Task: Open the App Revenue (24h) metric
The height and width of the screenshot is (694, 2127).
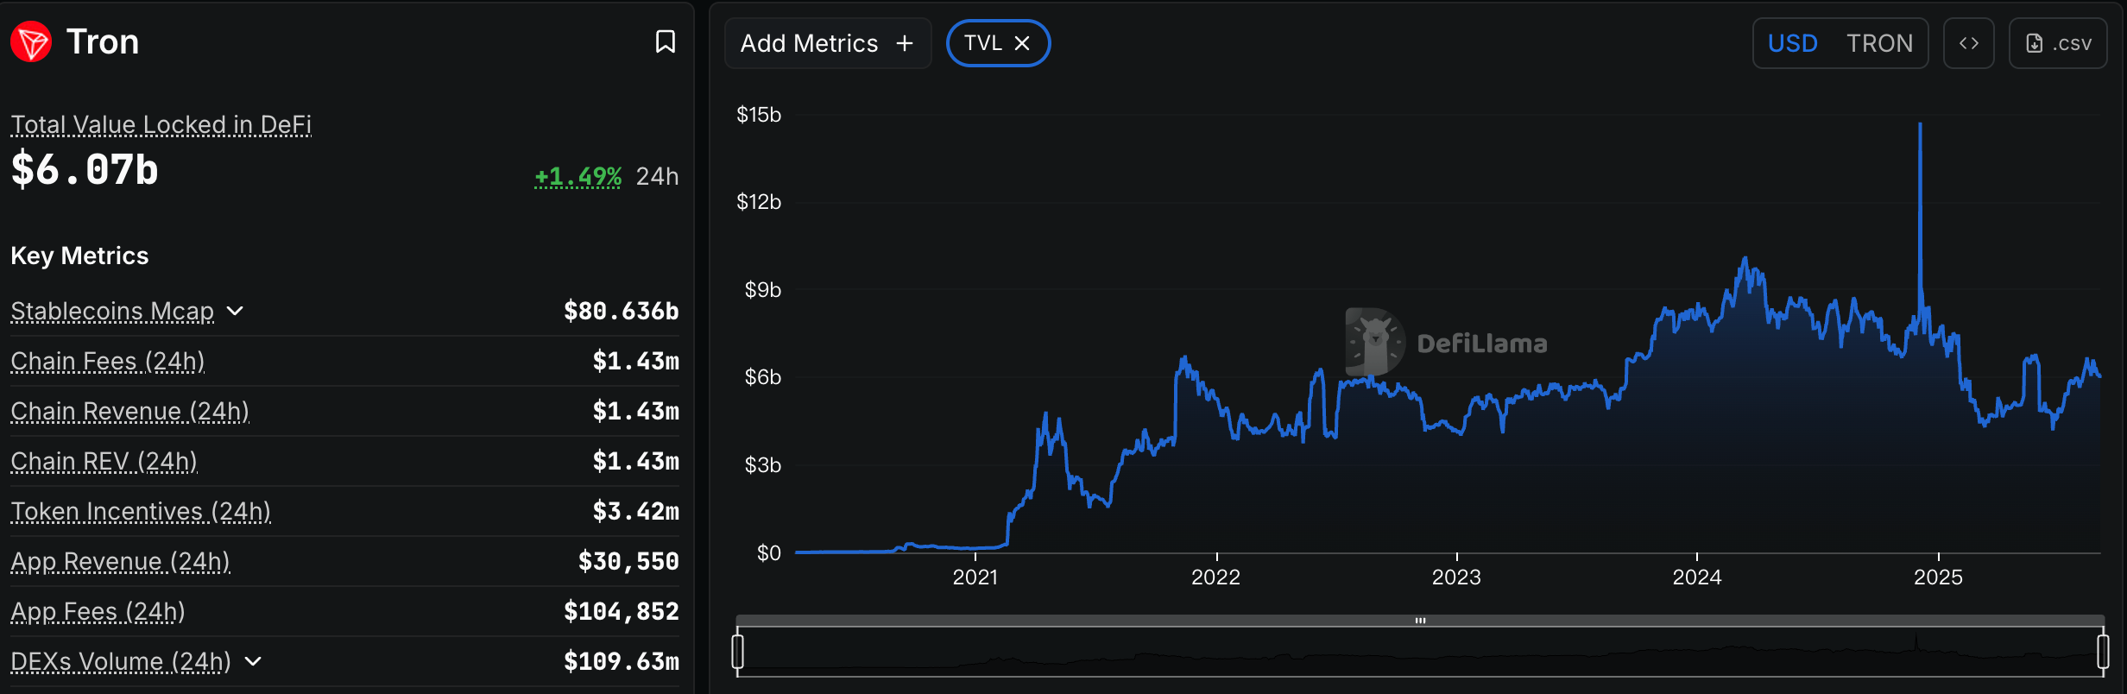Action: (x=121, y=561)
